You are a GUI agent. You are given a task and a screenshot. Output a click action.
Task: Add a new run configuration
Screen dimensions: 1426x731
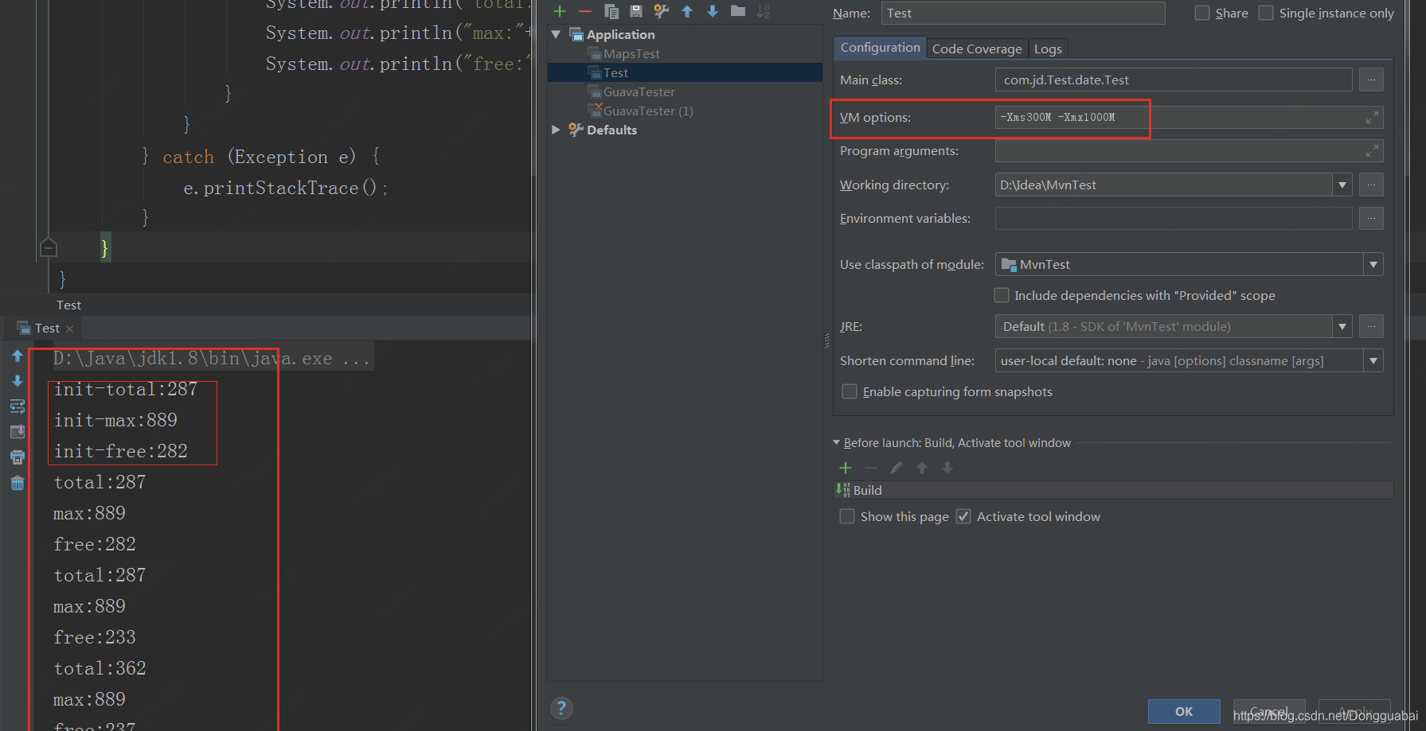(560, 11)
